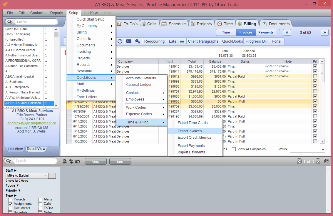Screen dimensions: 333x216
Task: Click the envelope email icon in billing toolbar
Action: [x=129, y=41]
